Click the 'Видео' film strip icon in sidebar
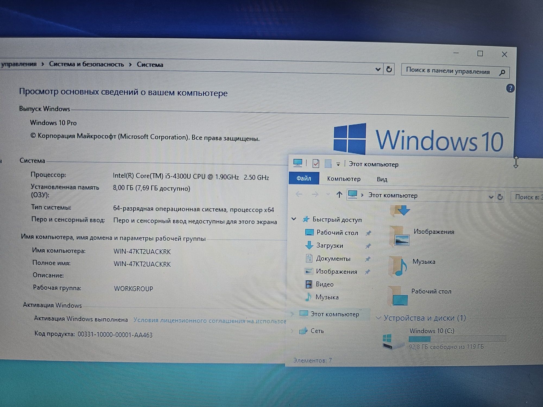The image size is (543, 407). point(309,284)
